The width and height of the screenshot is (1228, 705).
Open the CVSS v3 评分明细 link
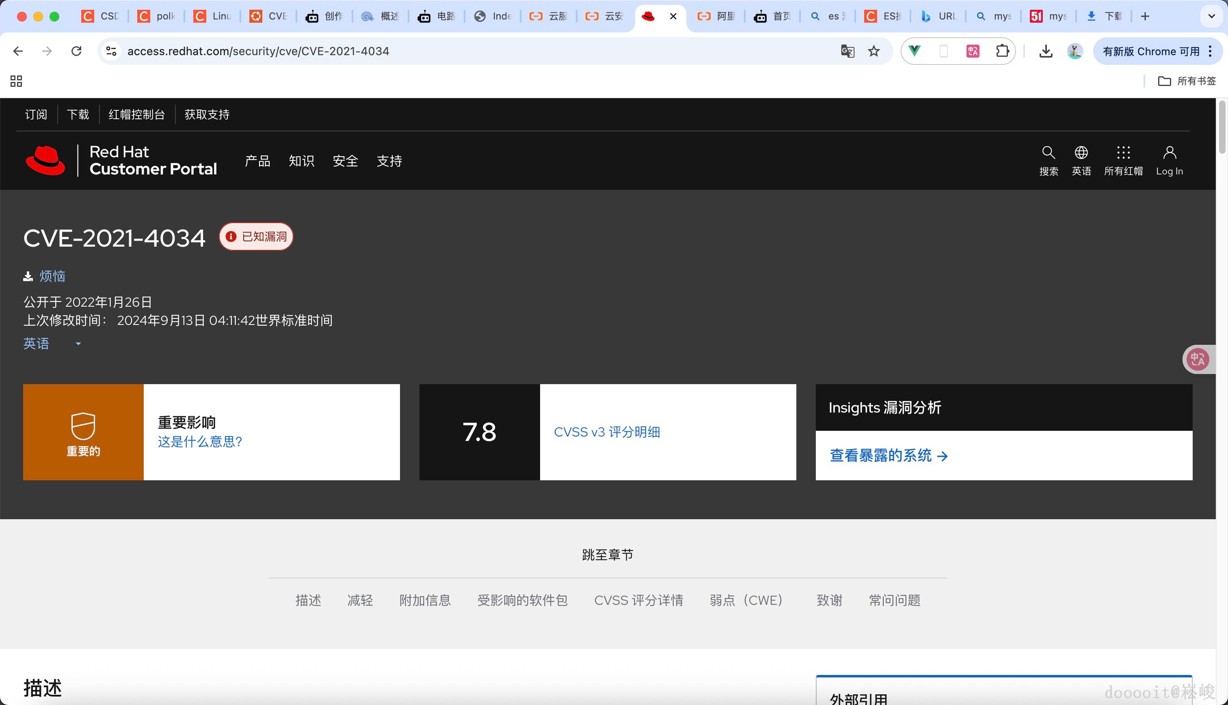click(x=608, y=432)
